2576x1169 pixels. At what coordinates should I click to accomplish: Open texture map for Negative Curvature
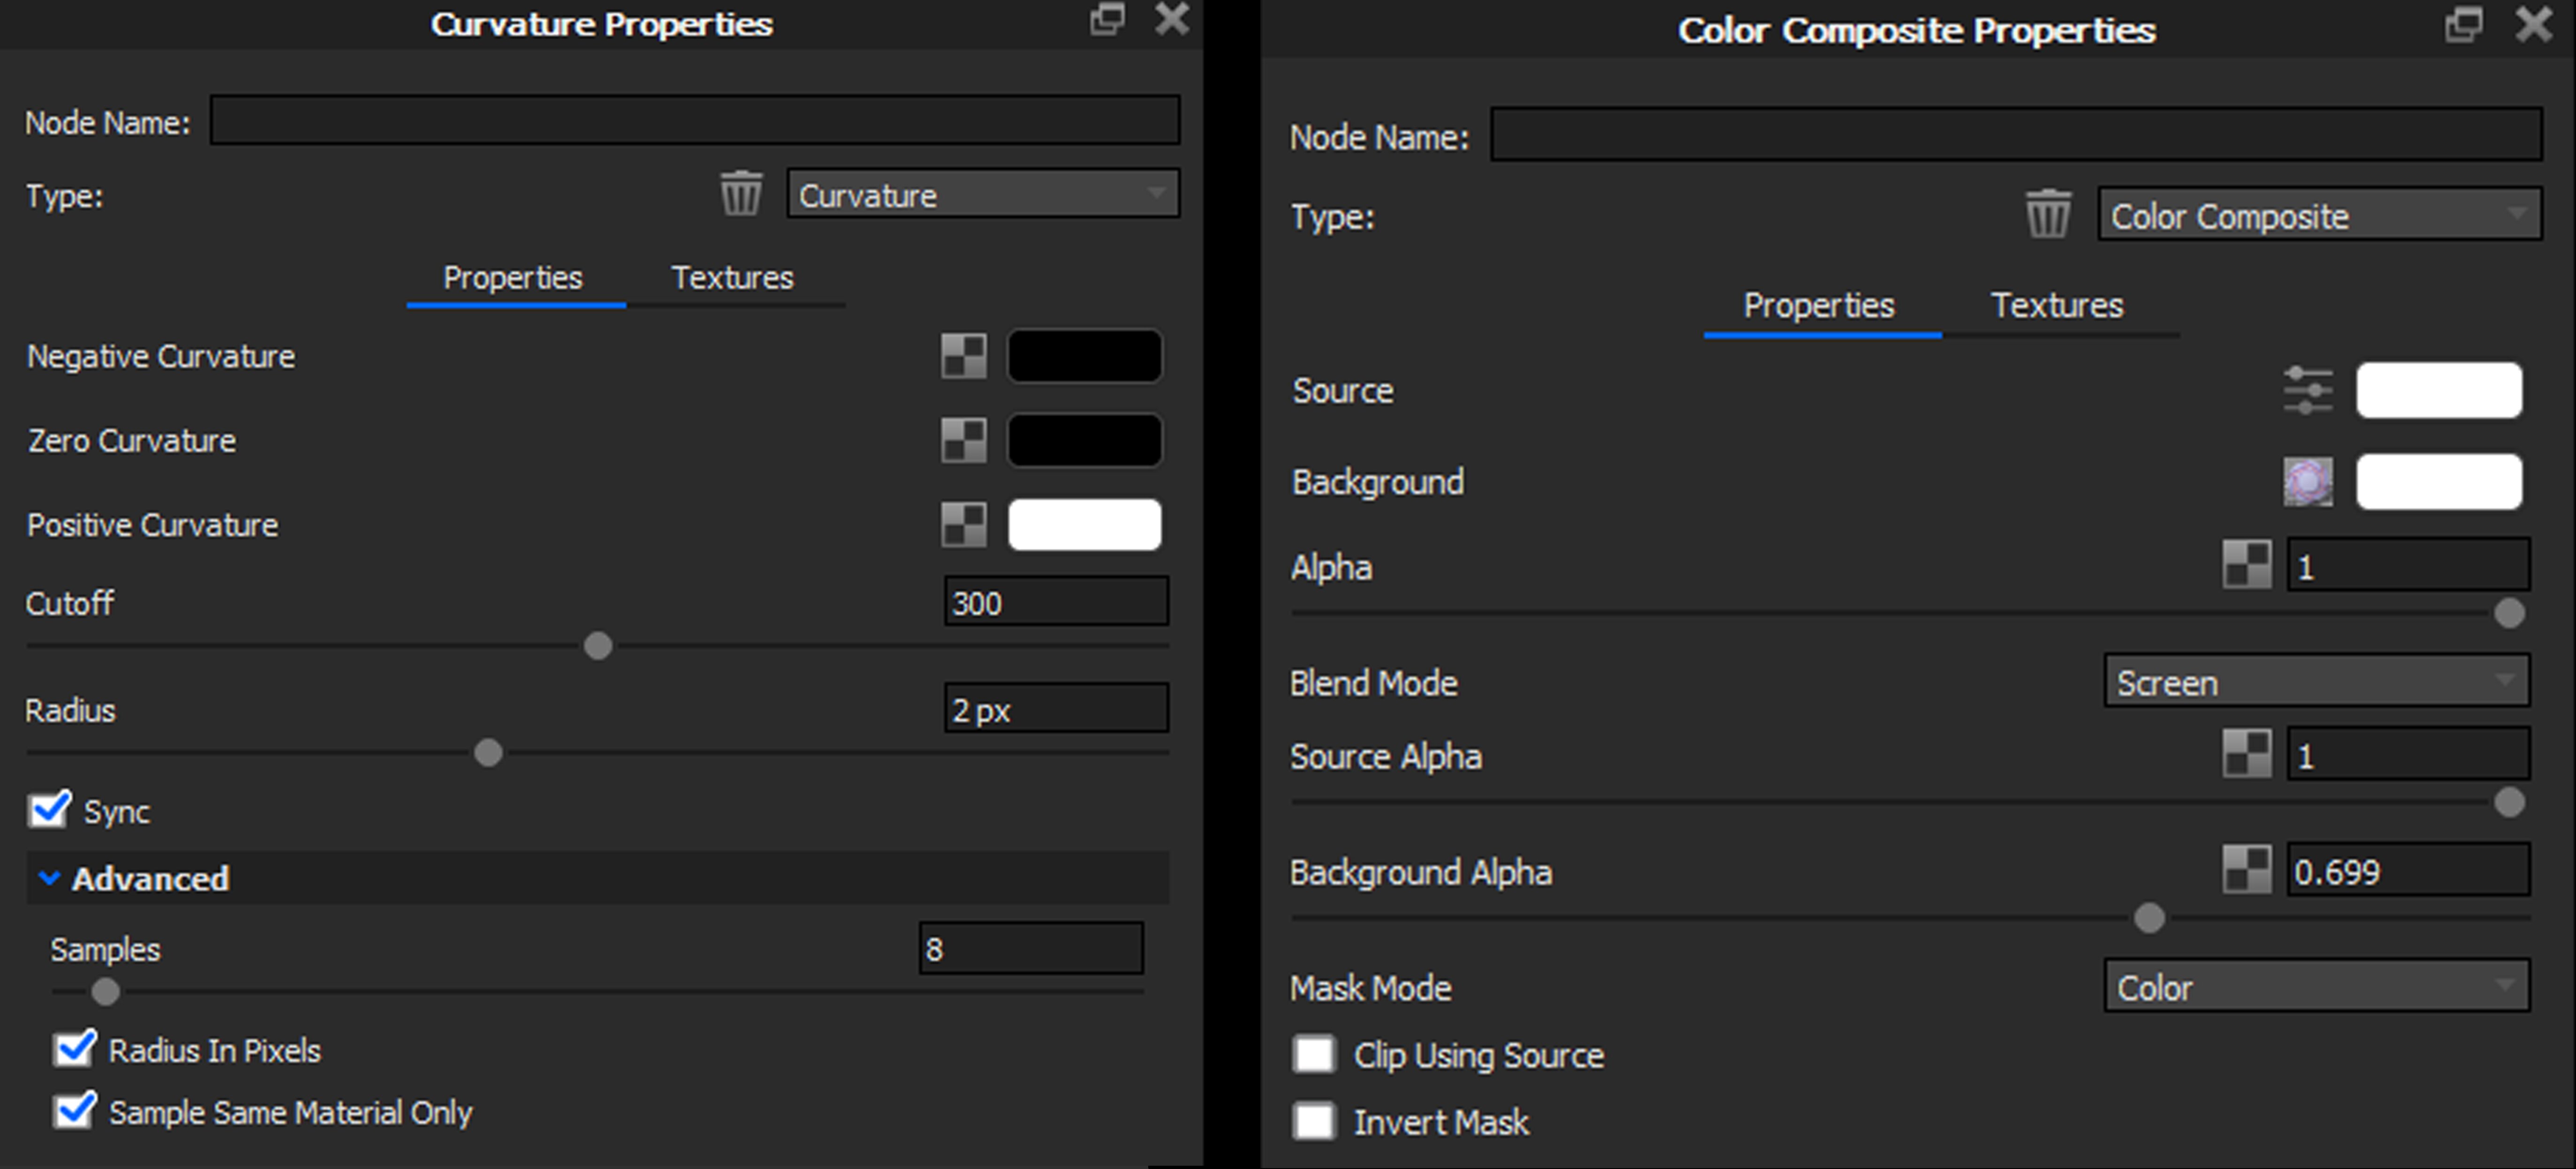[x=964, y=356]
